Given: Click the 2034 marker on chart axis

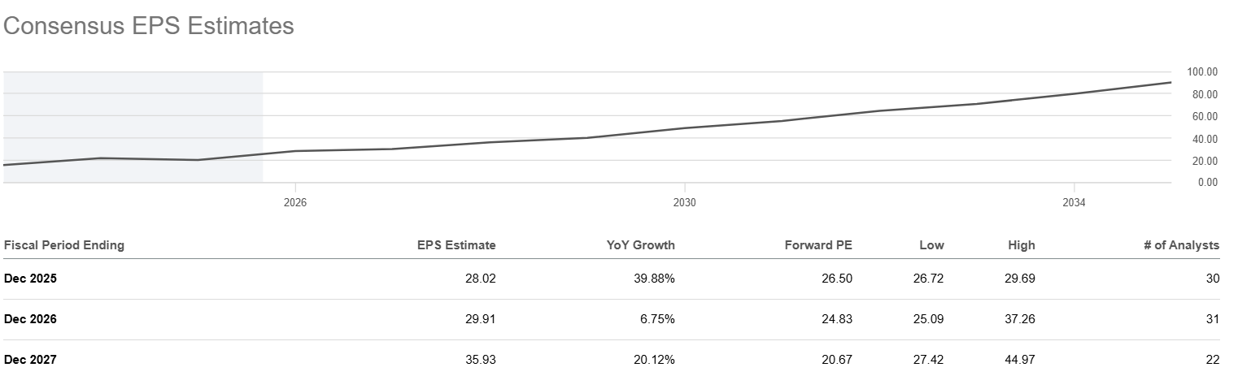Looking at the screenshot, I should [1075, 202].
